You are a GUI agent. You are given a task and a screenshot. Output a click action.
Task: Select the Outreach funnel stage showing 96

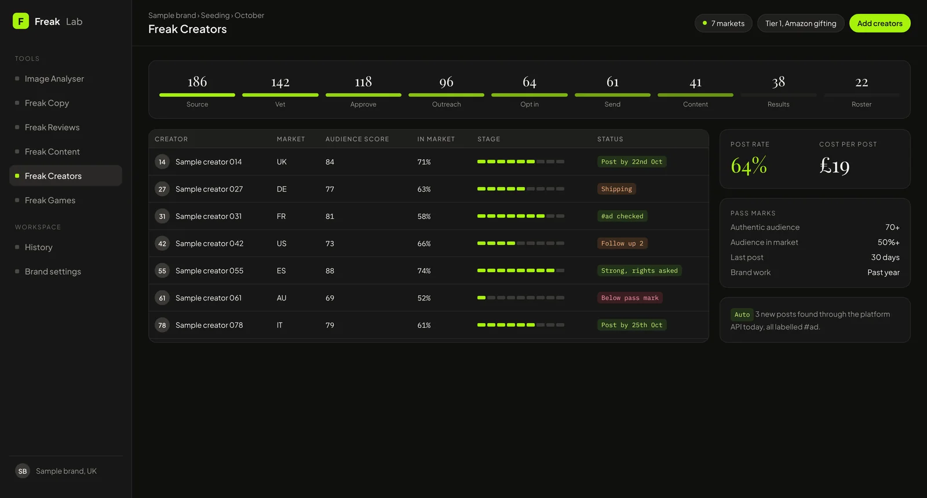coord(446,91)
